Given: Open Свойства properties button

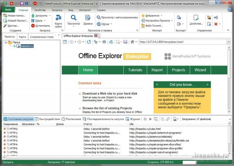Looking at the screenshot, I should click(196, 20).
